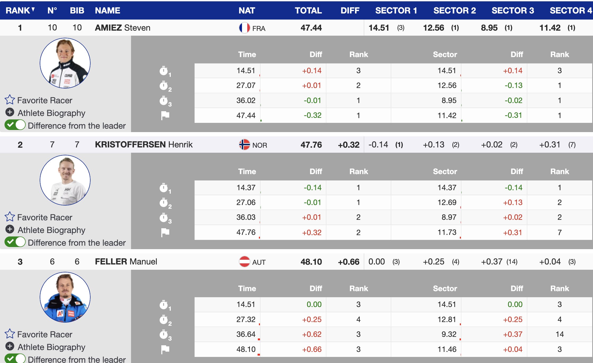Expand Athlete Biography for Amiez Steven
Image resolution: width=593 pixels, height=363 pixels.
coord(10,113)
